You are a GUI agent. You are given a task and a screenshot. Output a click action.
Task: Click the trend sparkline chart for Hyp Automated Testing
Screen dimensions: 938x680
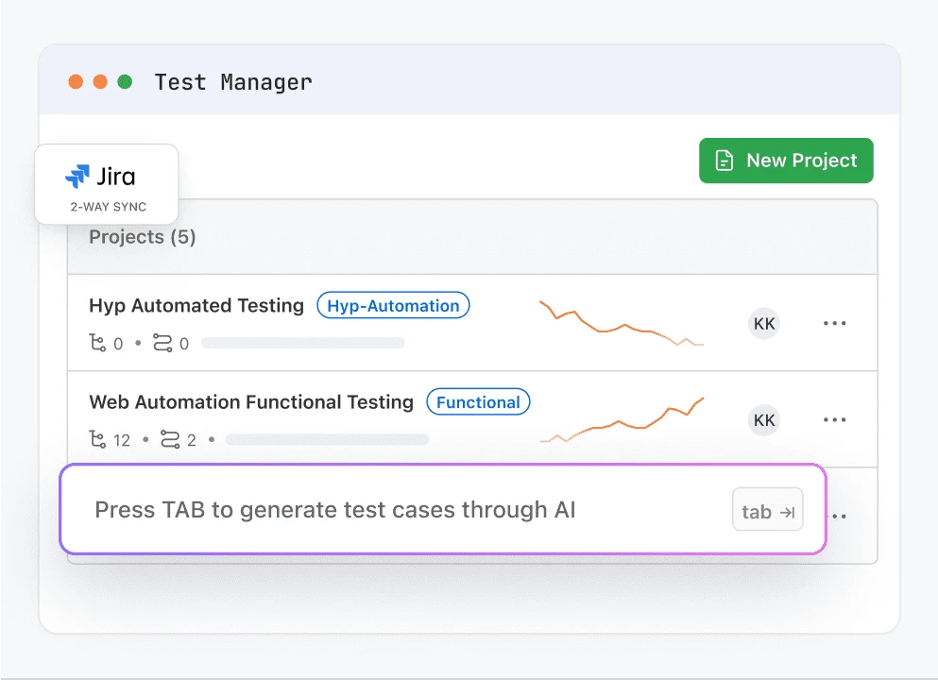[x=621, y=321]
